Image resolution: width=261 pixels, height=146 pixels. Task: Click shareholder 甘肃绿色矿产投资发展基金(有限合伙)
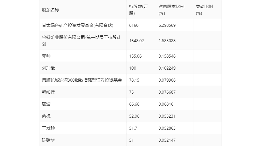click(78, 25)
